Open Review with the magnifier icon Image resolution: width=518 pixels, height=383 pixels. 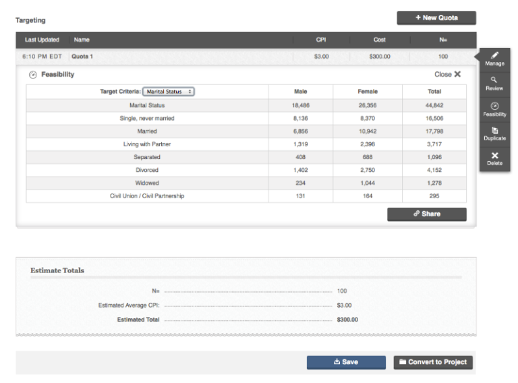494,80
